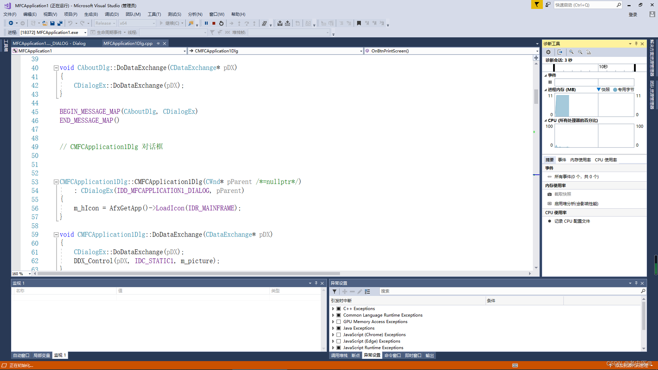Toggle Common Language Runtime Exceptions checkbox

coord(339,315)
